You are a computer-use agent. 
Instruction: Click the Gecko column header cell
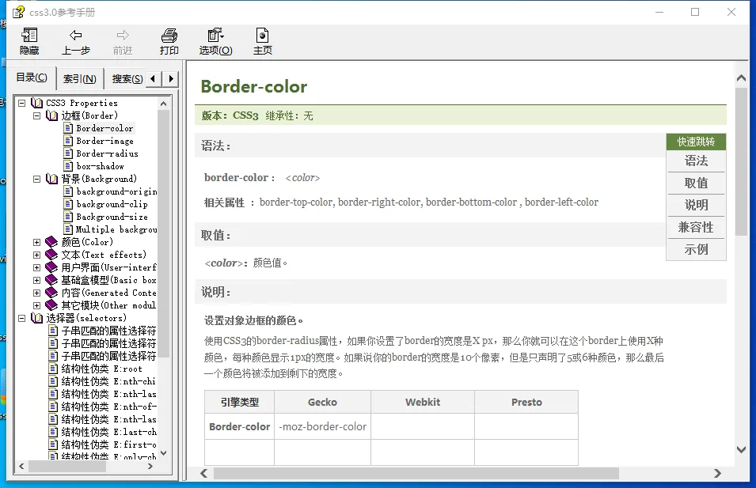322,402
